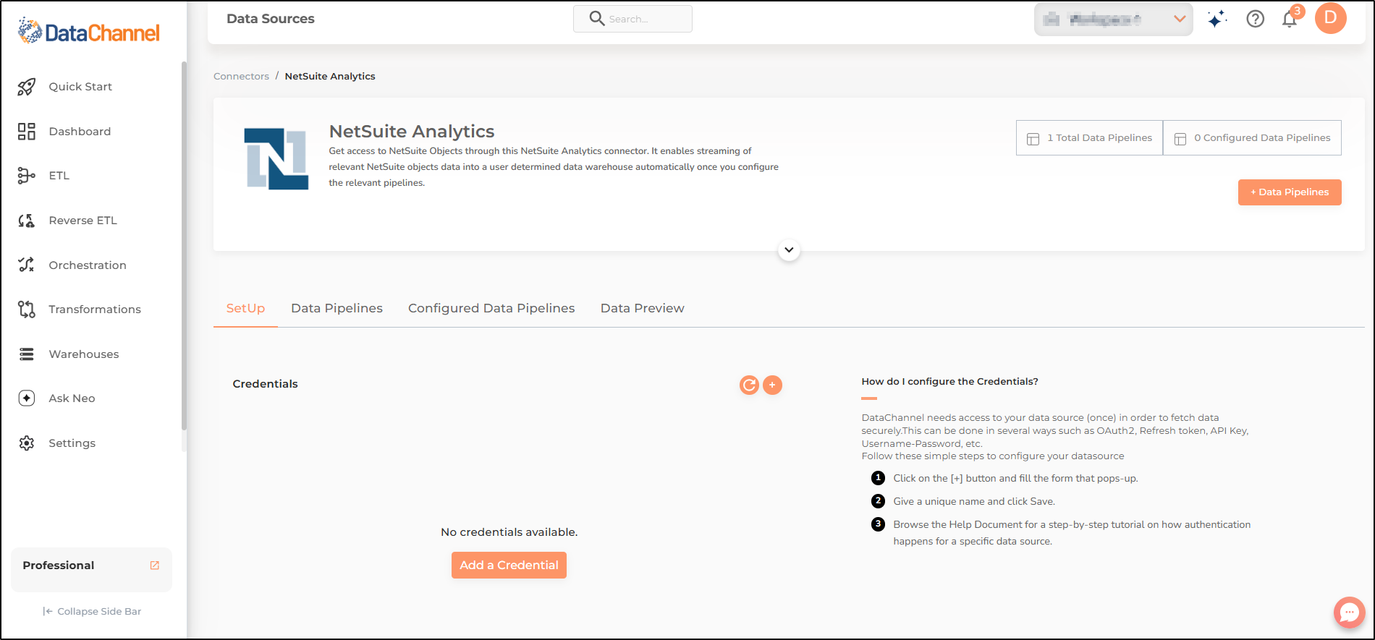Click the plus icon to add credential
This screenshot has width=1375, height=640.
tap(772, 385)
